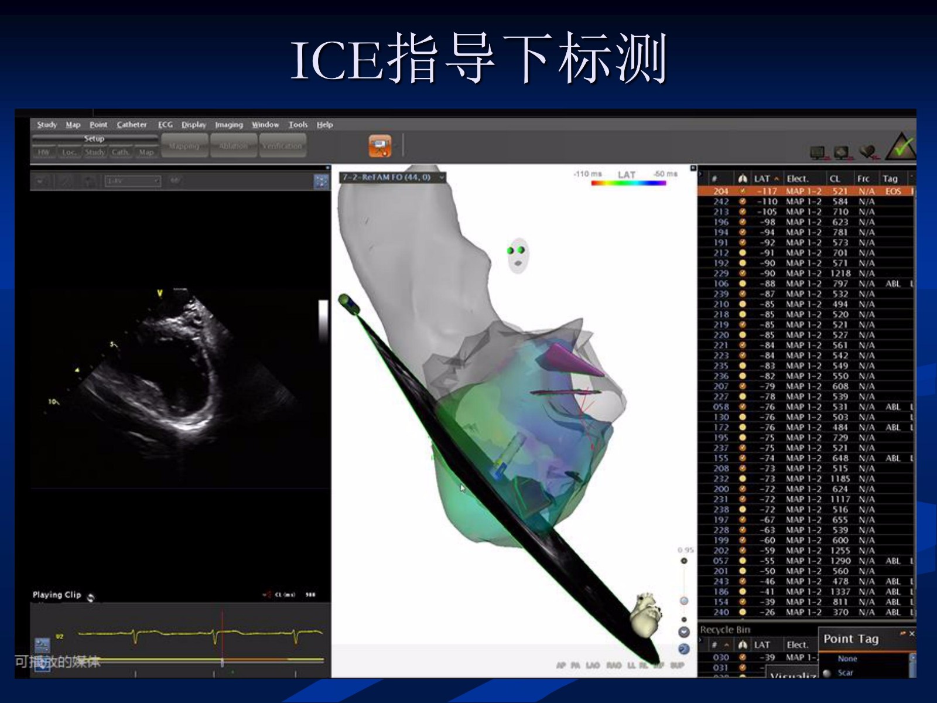Open the Study menu
The width and height of the screenshot is (937, 703).
point(47,125)
